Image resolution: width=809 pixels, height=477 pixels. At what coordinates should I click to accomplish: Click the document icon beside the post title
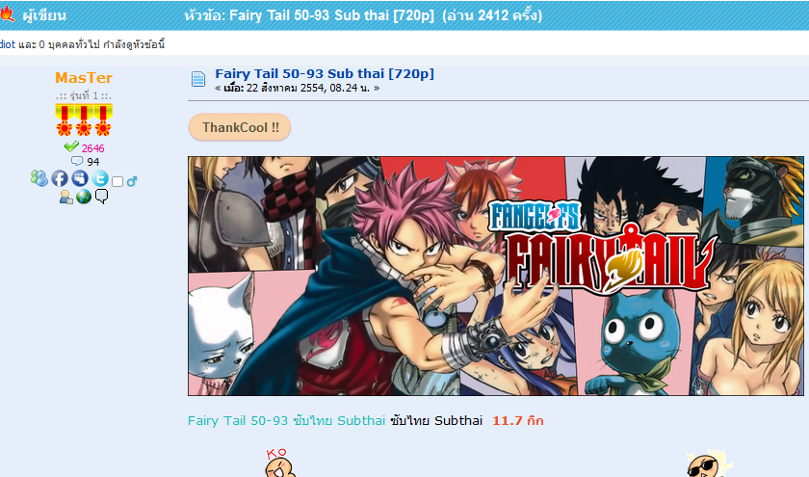[x=198, y=79]
